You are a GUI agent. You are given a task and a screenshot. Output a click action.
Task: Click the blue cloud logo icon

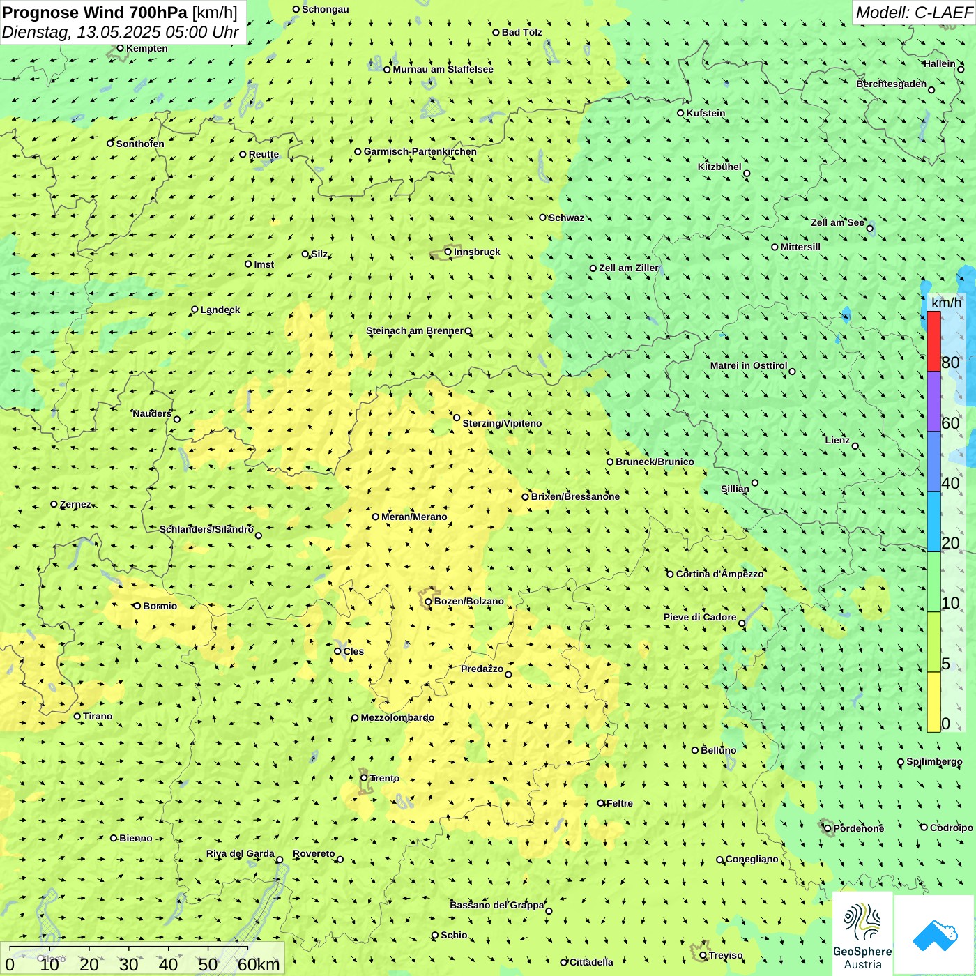point(935,935)
